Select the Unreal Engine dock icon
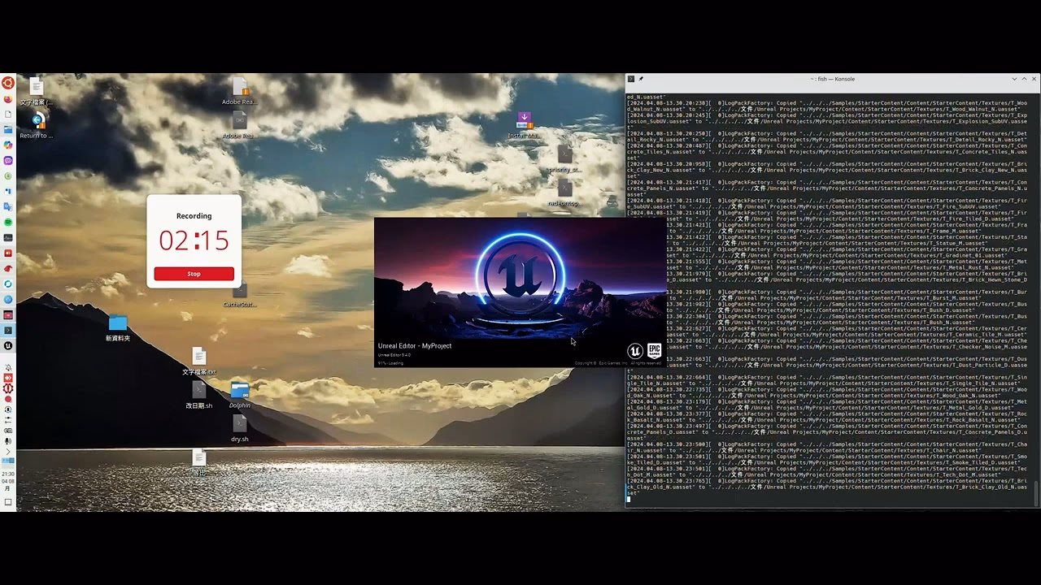1041x585 pixels. [8, 345]
